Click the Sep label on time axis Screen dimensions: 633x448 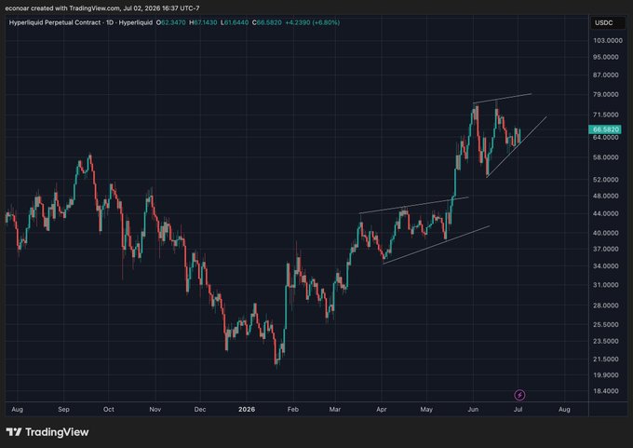[63, 409]
